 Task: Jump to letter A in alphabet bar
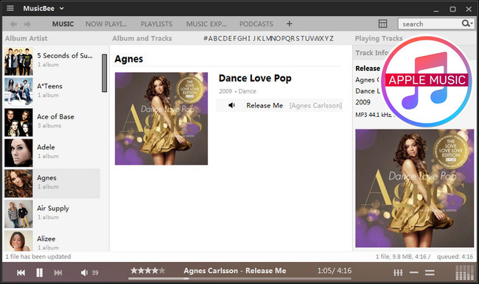click(211, 38)
